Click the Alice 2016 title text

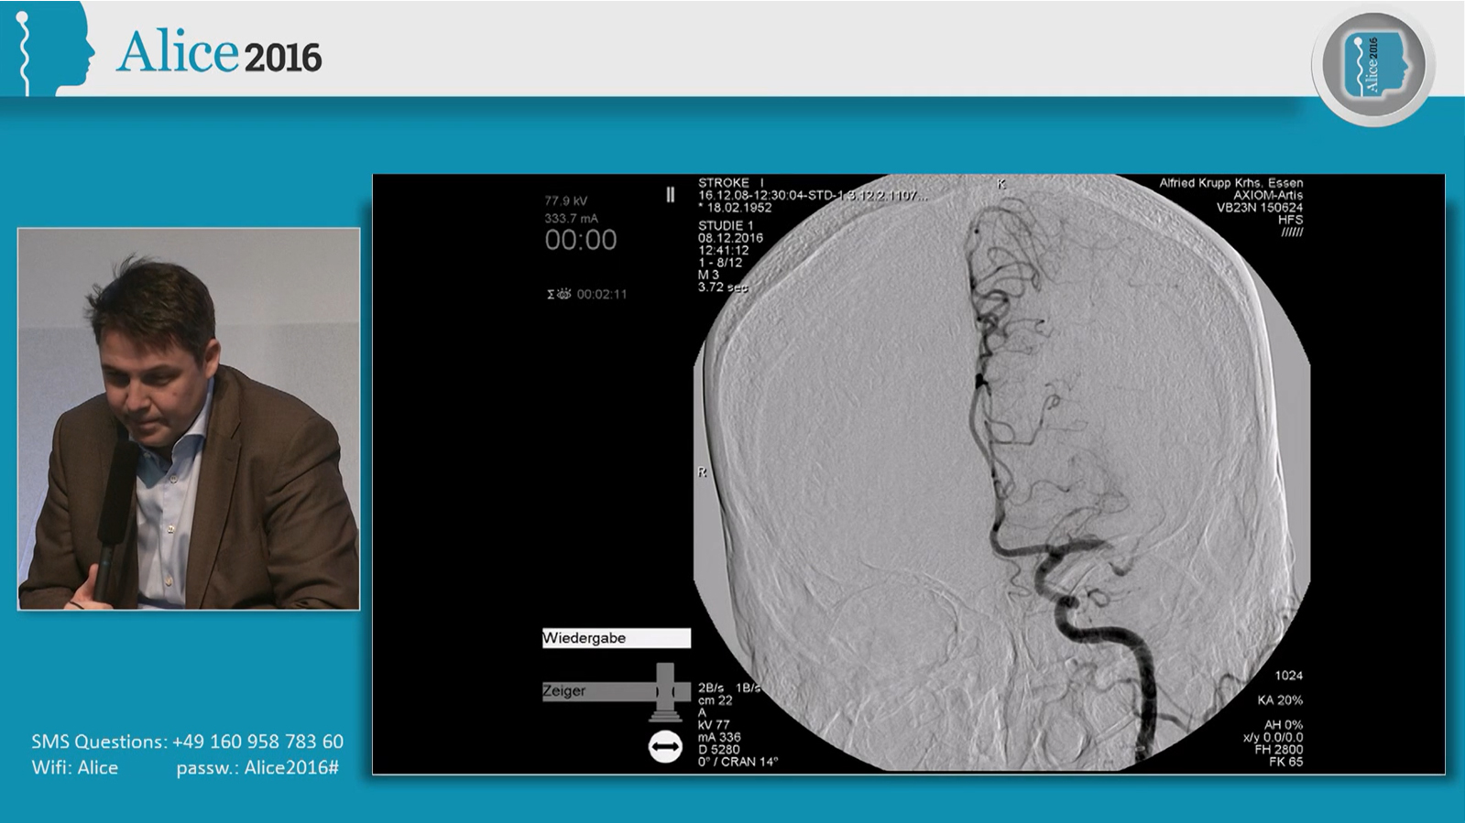tap(219, 53)
